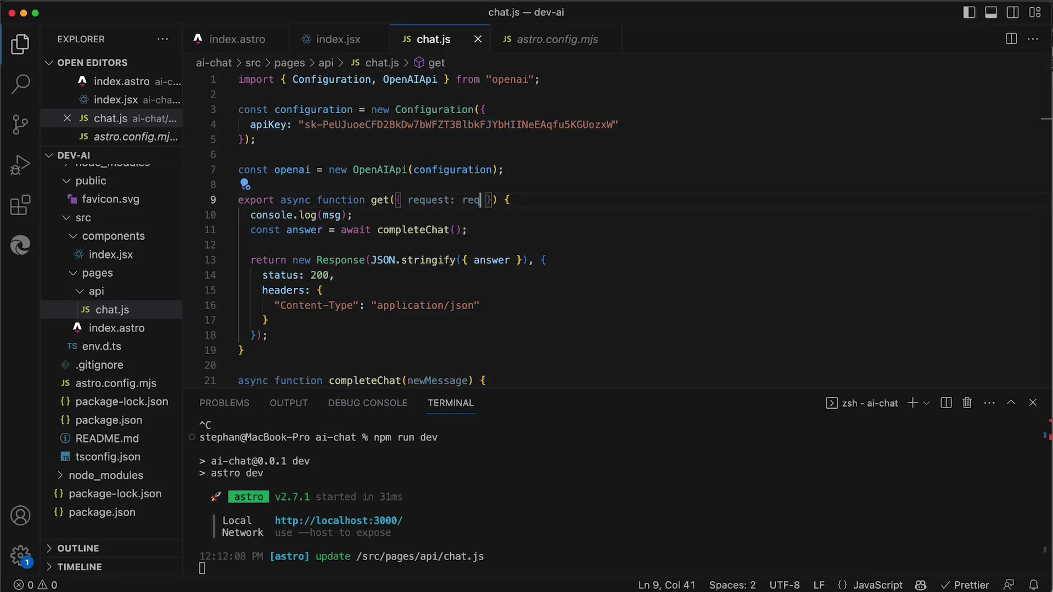This screenshot has height=592, width=1053.
Task: Collapse the components folder
Action: [x=73, y=236]
